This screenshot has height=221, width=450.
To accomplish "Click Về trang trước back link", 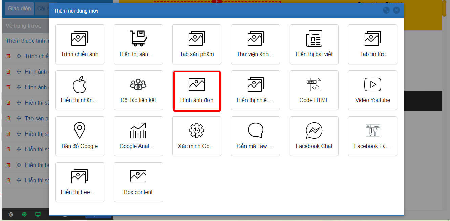I will 23,26.
